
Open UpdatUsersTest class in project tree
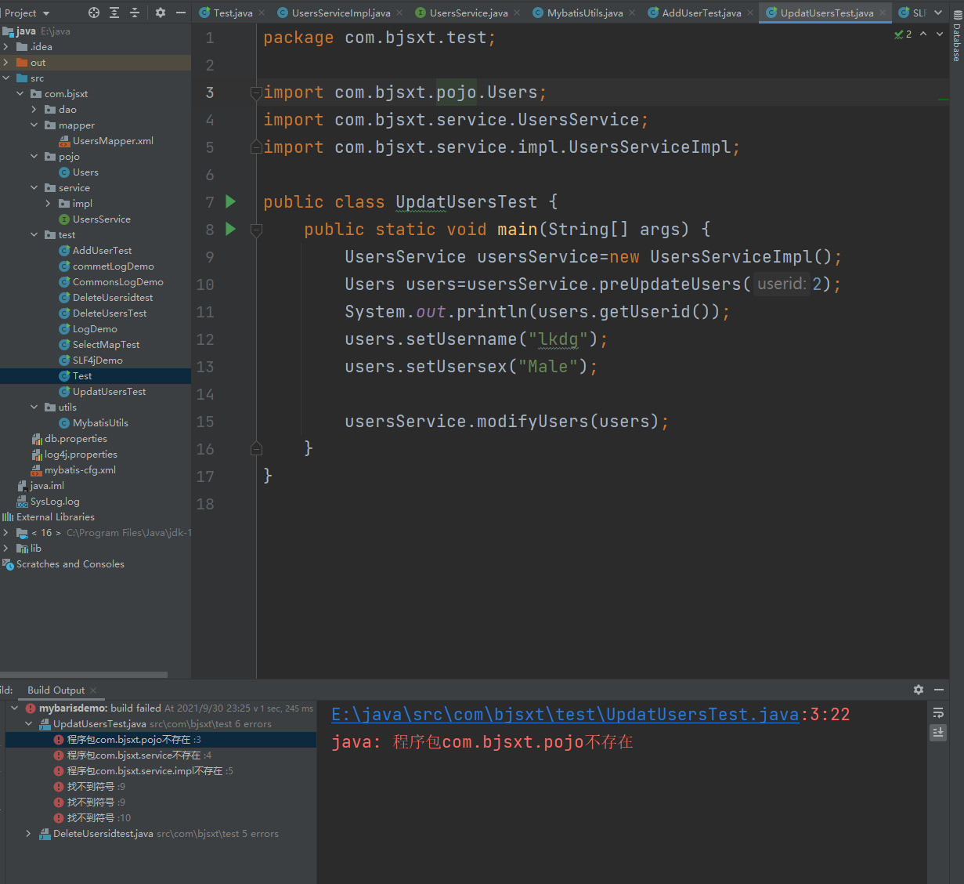103,392
